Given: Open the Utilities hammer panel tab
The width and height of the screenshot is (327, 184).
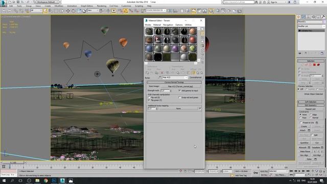Looking at the screenshot, I should click(x=323, y=17).
